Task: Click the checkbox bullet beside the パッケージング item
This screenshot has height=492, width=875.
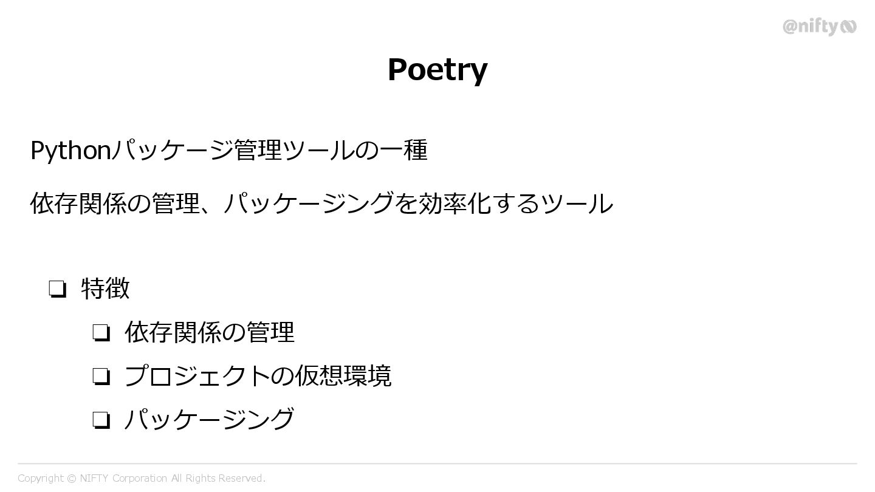Action: (x=101, y=420)
